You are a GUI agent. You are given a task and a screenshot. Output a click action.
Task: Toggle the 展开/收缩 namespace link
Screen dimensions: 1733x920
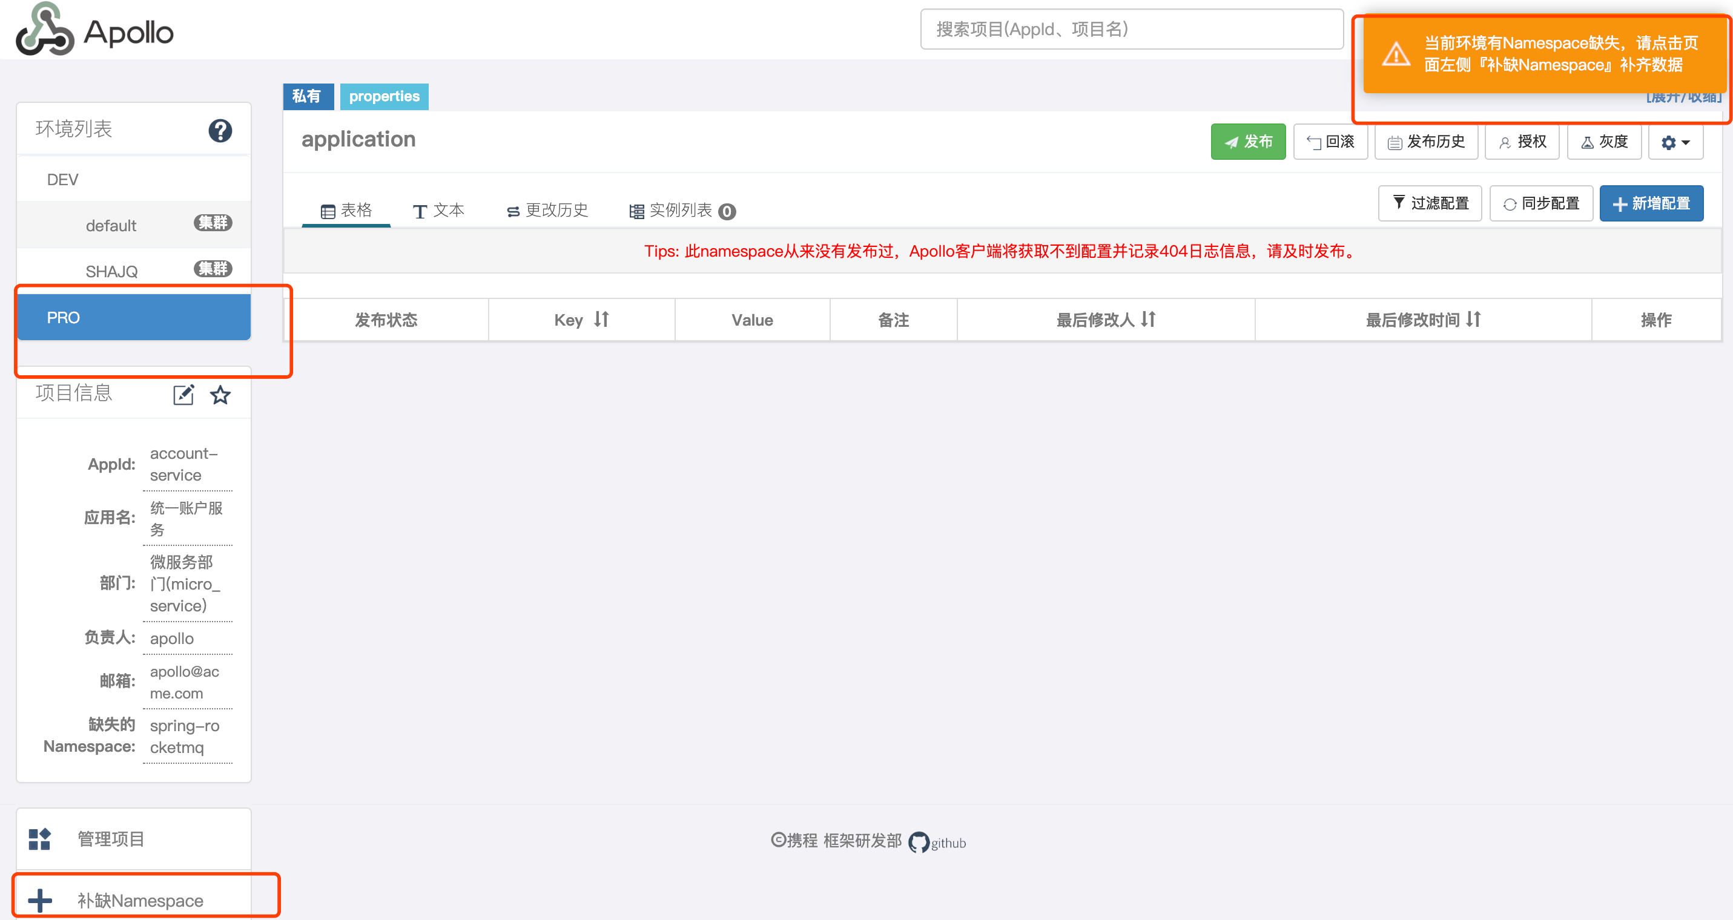tap(1683, 98)
